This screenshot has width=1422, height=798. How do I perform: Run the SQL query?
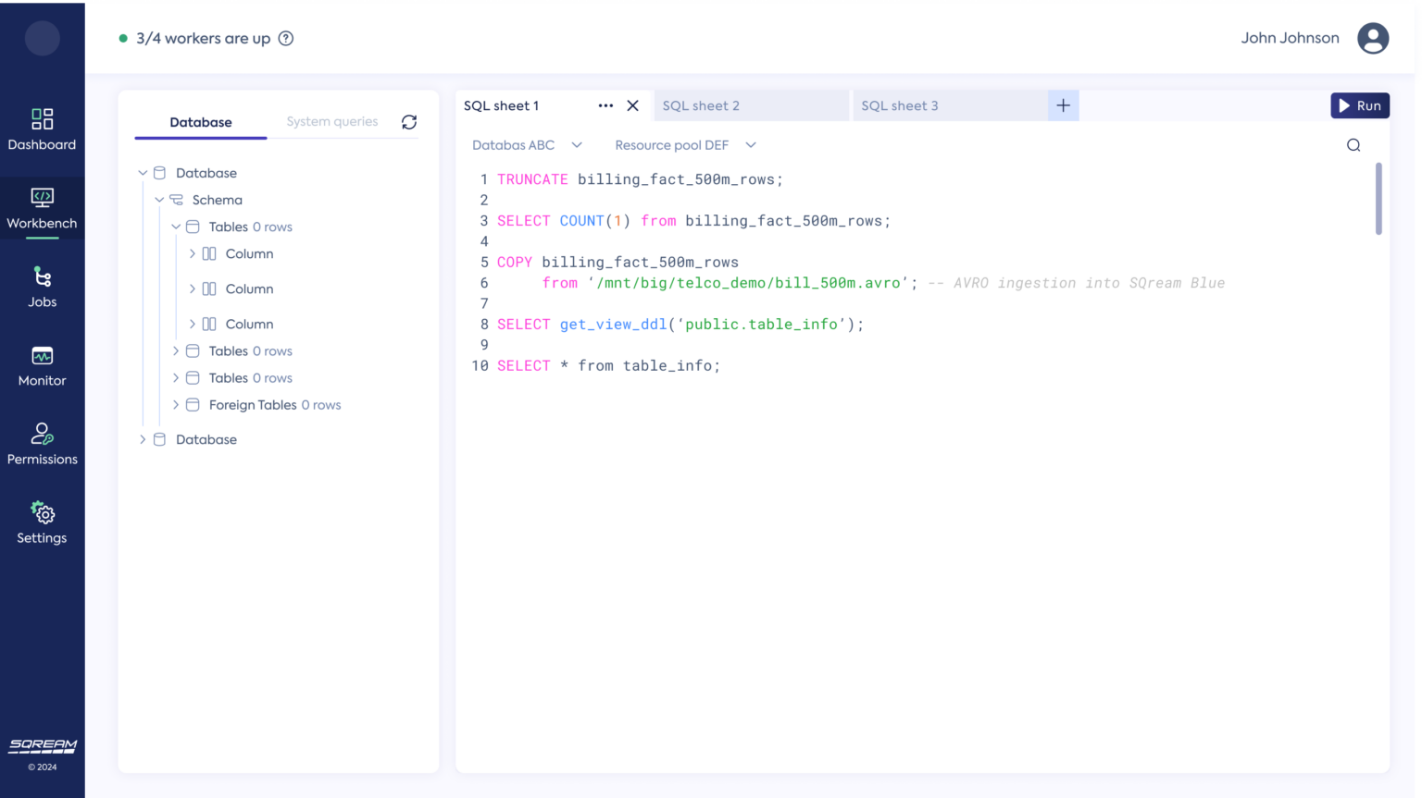(1360, 105)
